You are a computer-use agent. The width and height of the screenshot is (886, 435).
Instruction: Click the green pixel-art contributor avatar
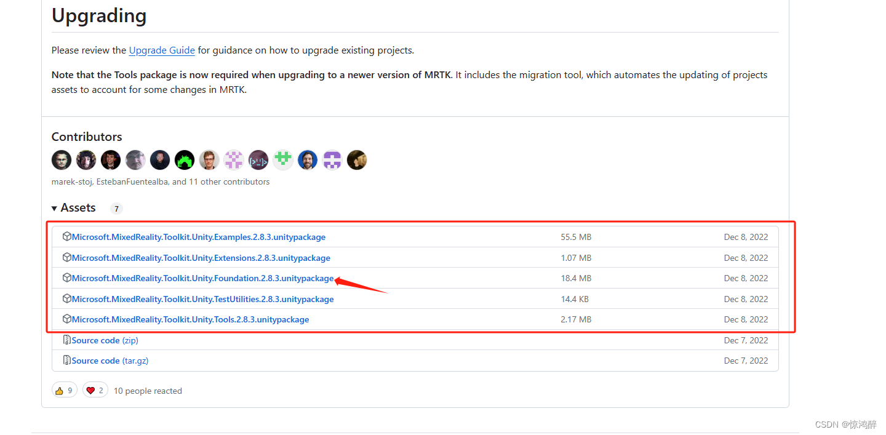[x=282, y=159]
